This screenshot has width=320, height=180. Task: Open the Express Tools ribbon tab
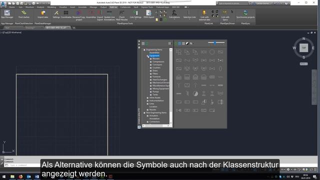pyautogui.click(x=147, y=7)
